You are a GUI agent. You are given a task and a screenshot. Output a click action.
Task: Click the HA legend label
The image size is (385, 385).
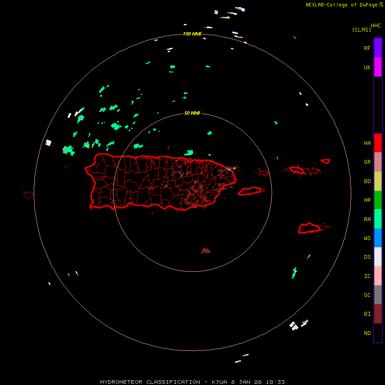point(367,143)
